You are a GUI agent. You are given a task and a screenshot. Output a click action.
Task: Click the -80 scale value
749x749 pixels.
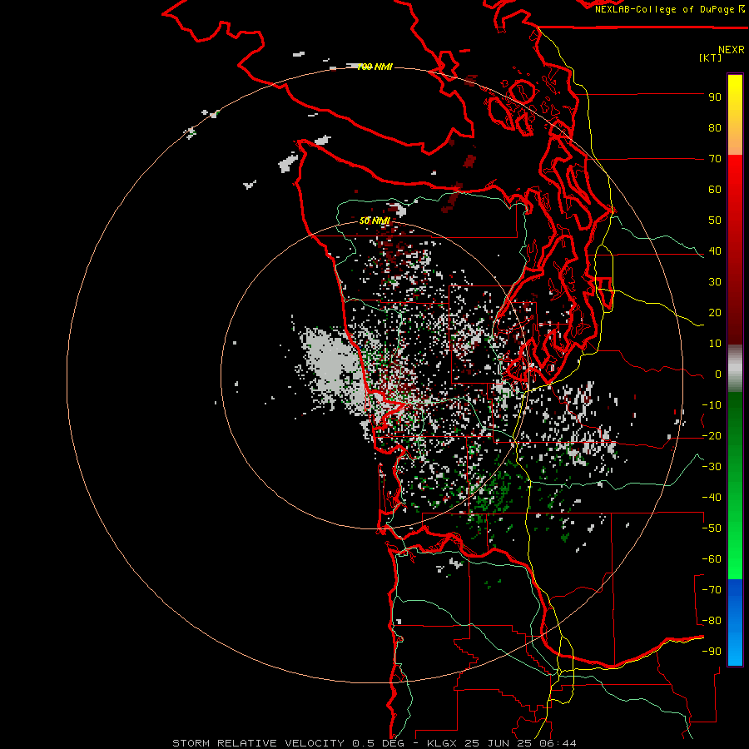(712, 621)
